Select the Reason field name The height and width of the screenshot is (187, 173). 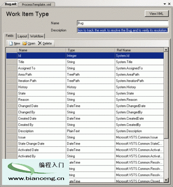(42, 100)
